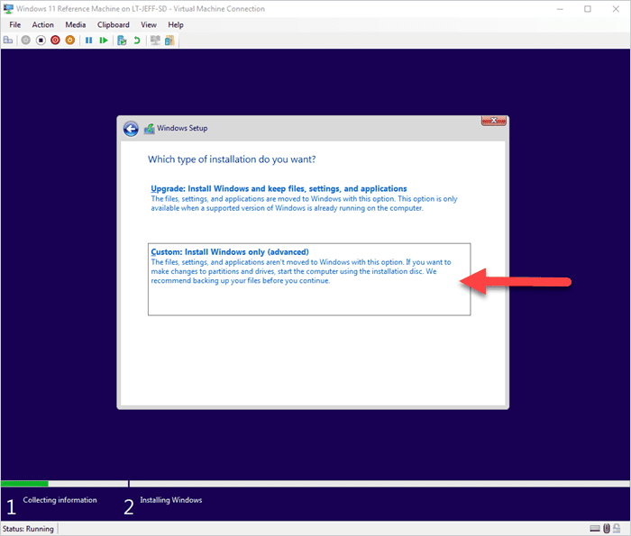The width and height of the screenshot is (631, 536).
Task: Open the Help menu
Action: (176, 25)
